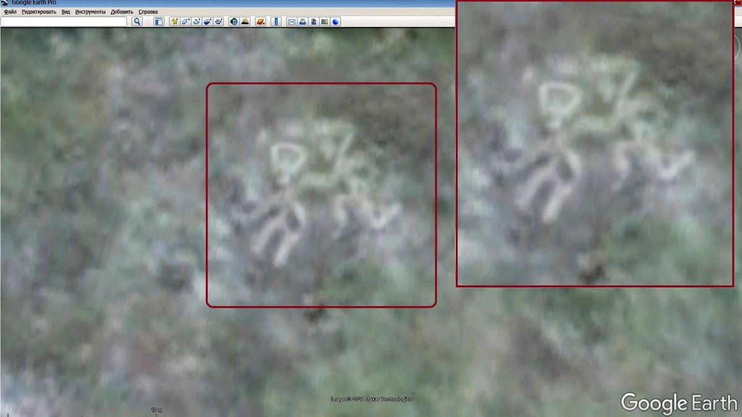Image resolution: width=742 pixels, height=417 pixels.
Task: Print the current view
Action: [302, 22]
